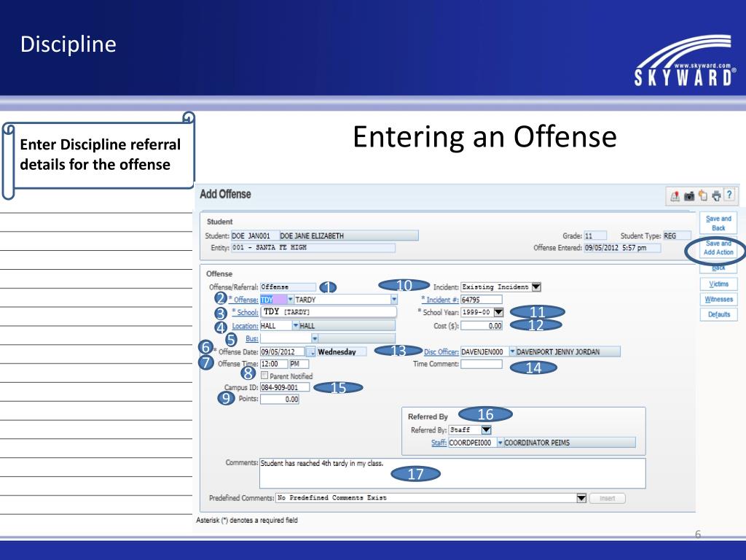746x560 pixels.
Task: Click the Save and Add Action button
Action: click(718, 248)
